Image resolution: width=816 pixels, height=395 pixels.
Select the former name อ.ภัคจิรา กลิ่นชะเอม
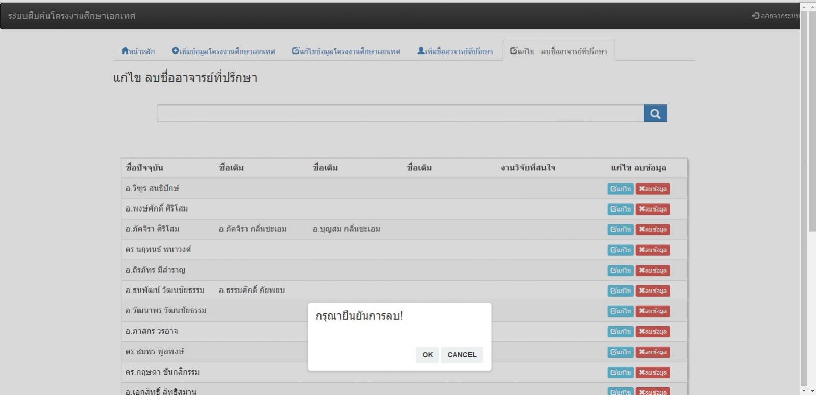click(x=253, y=229)
